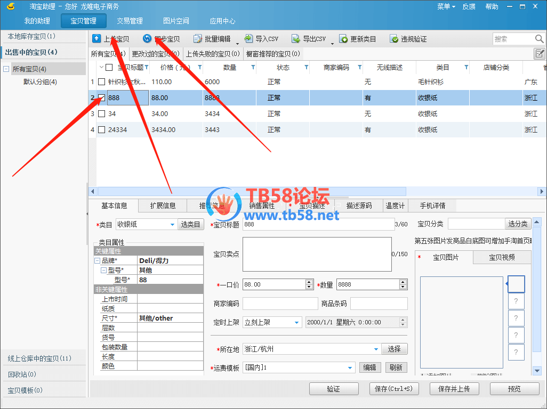The image size is (547, 409).
Task: Click the 上传宝贝 upload icon
Action: (96, 39)
